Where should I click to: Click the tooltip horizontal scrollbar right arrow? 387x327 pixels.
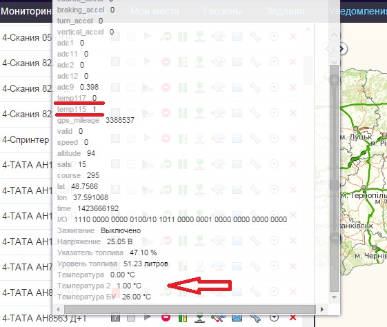(322, 309)
